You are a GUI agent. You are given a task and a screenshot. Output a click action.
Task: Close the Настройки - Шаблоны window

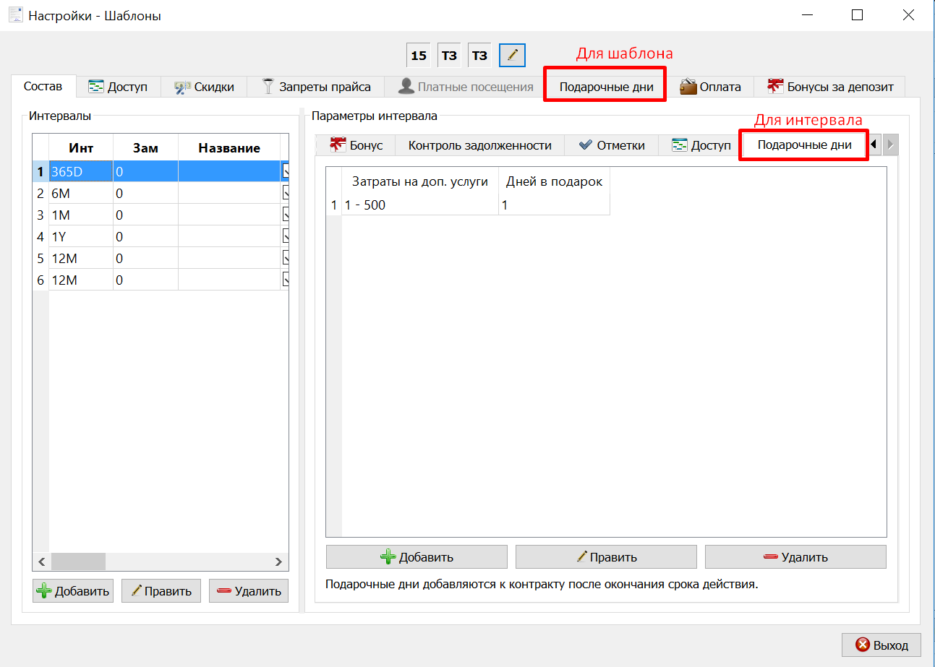[x=908, y=14]
